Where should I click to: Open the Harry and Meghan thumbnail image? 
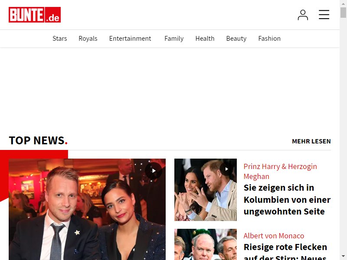coord(206,190)
